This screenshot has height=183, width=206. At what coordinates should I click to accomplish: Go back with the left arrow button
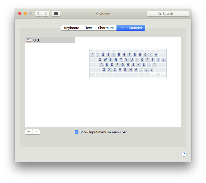[39, 13]
